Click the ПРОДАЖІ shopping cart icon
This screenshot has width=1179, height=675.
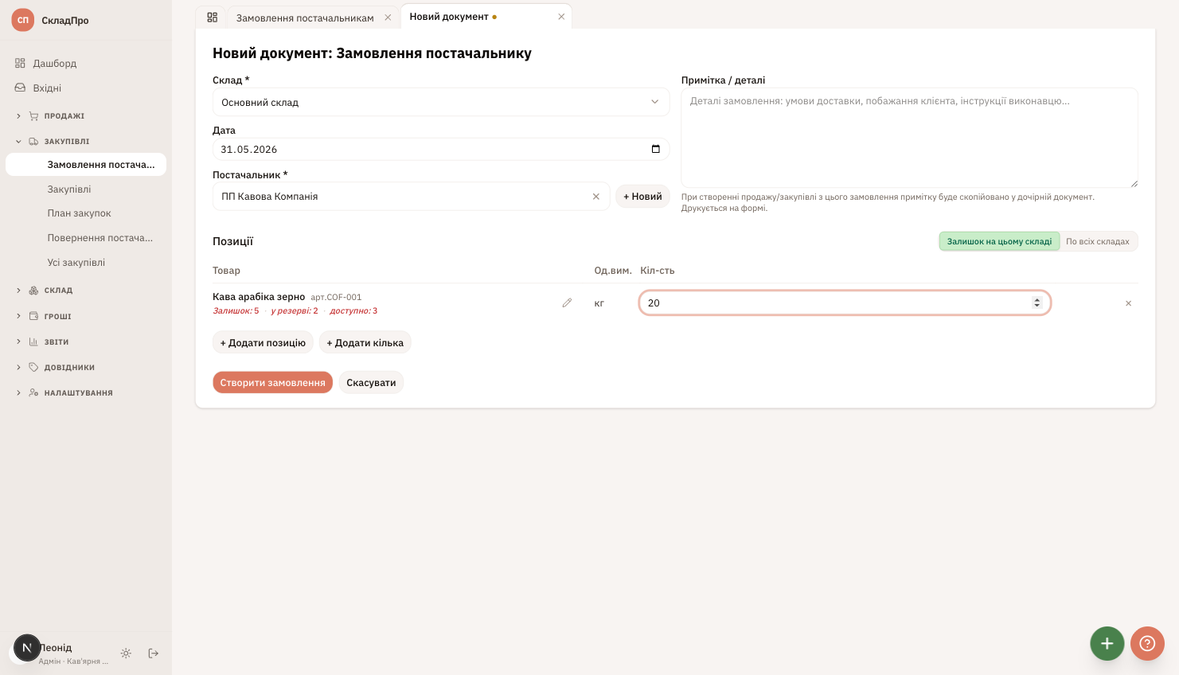click(x=33, y=116)
